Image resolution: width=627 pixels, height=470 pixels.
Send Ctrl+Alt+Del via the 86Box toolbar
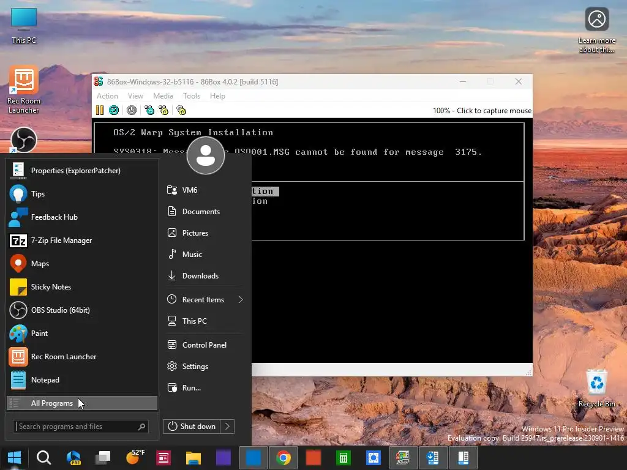149,110
